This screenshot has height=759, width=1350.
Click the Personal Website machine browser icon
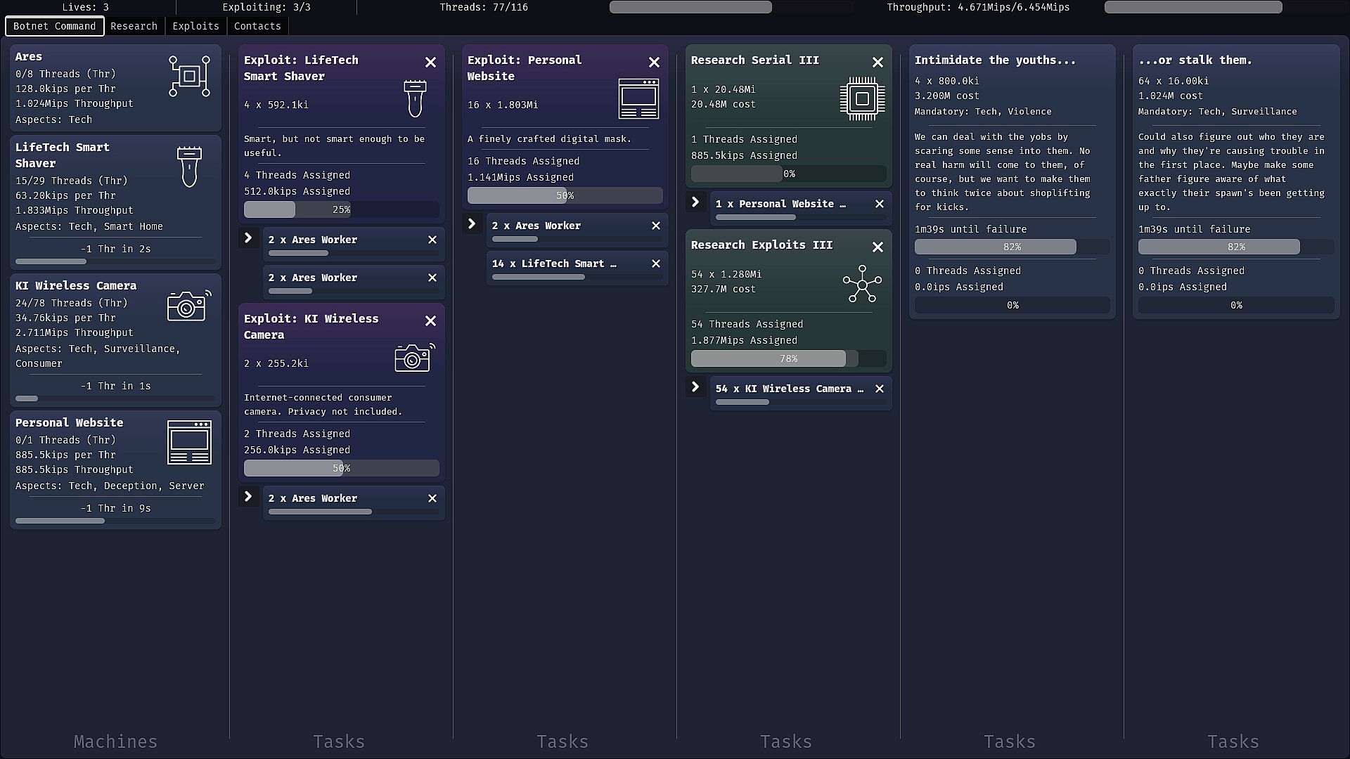[189, 443]
